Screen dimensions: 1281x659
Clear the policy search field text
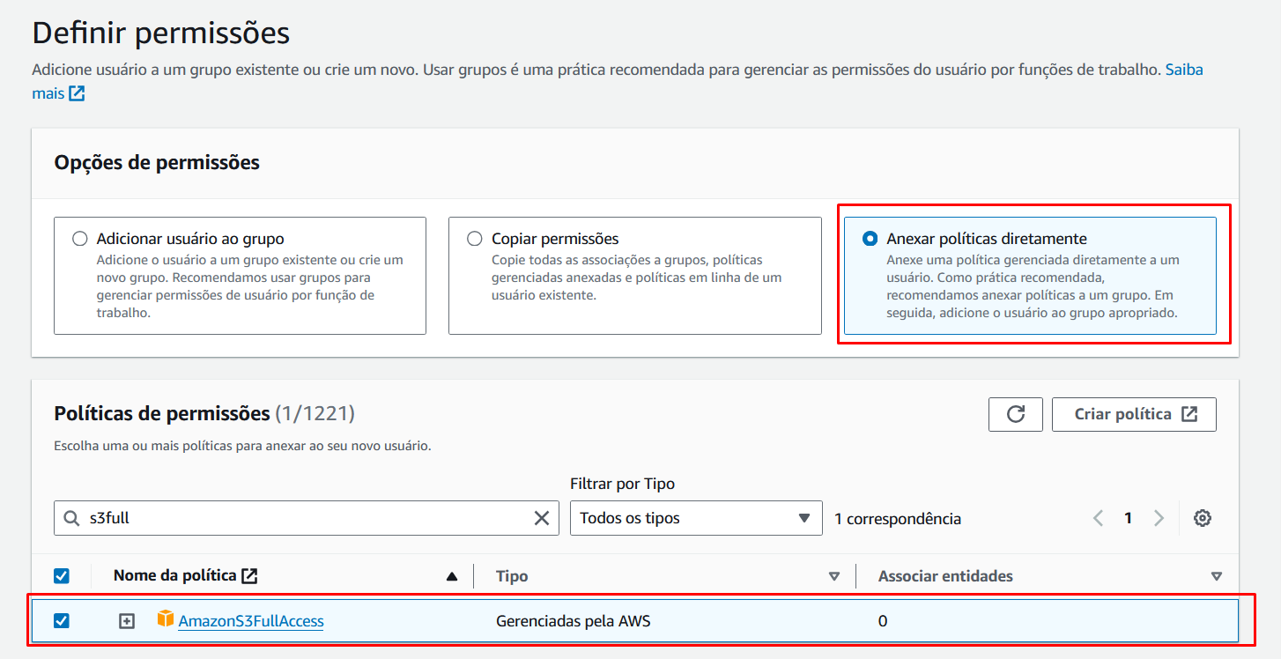(x=542, y=518)
